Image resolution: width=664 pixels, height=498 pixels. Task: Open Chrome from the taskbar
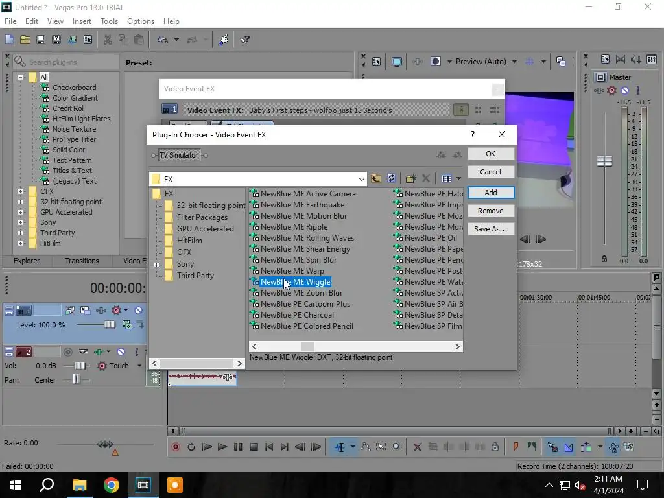point(112,485)
